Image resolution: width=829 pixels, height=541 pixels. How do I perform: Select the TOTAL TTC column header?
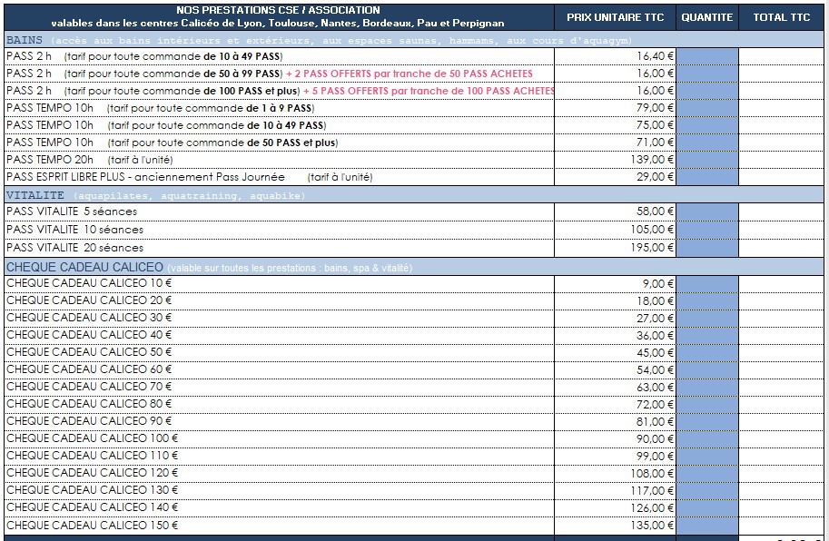click(x=782, y=17)
